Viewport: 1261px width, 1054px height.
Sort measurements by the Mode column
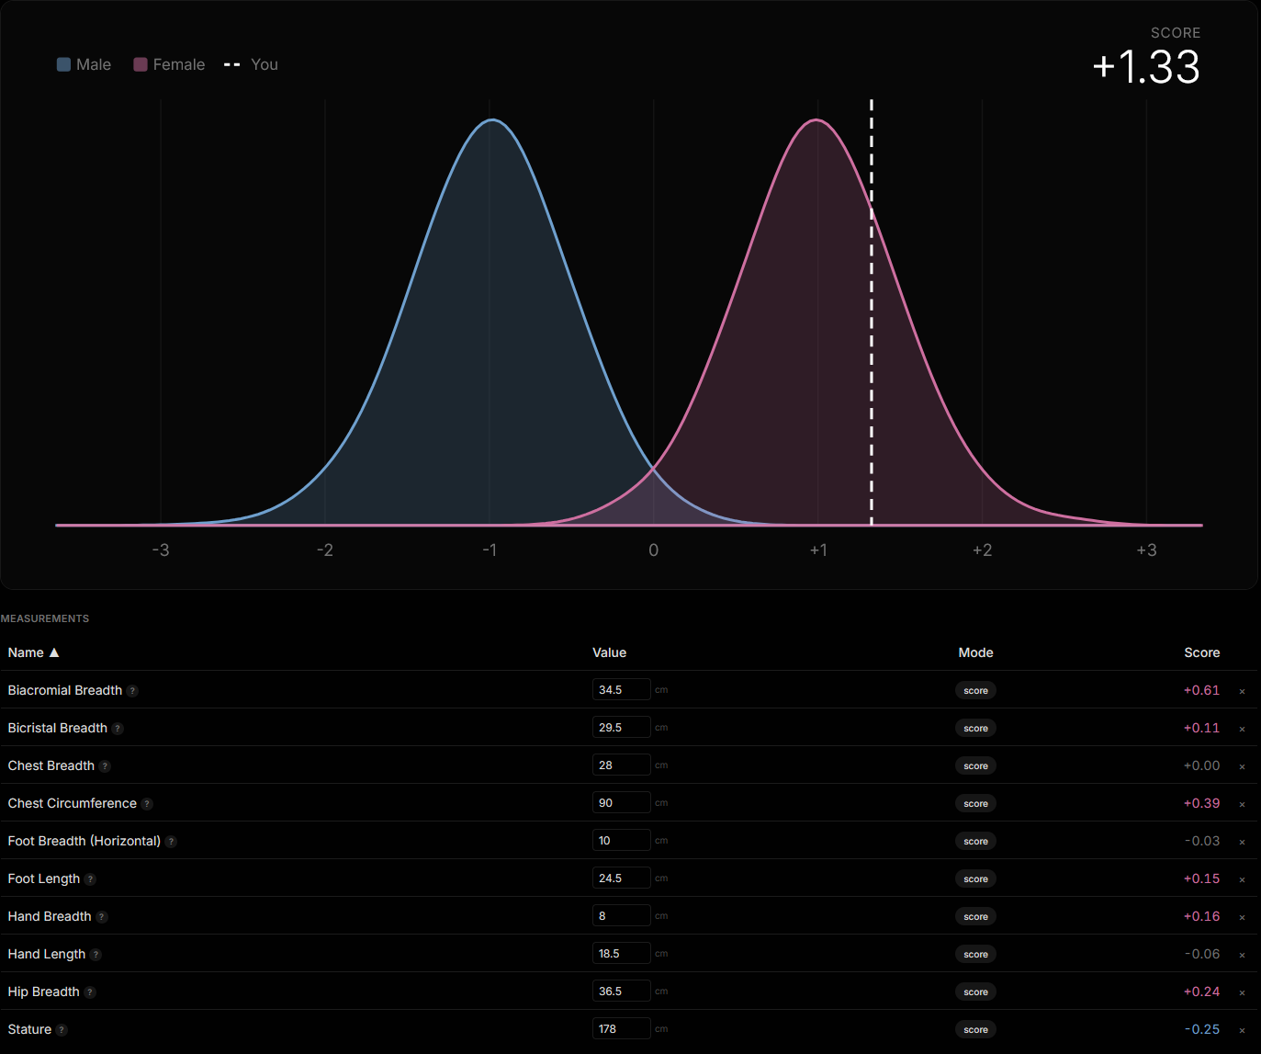975,652
